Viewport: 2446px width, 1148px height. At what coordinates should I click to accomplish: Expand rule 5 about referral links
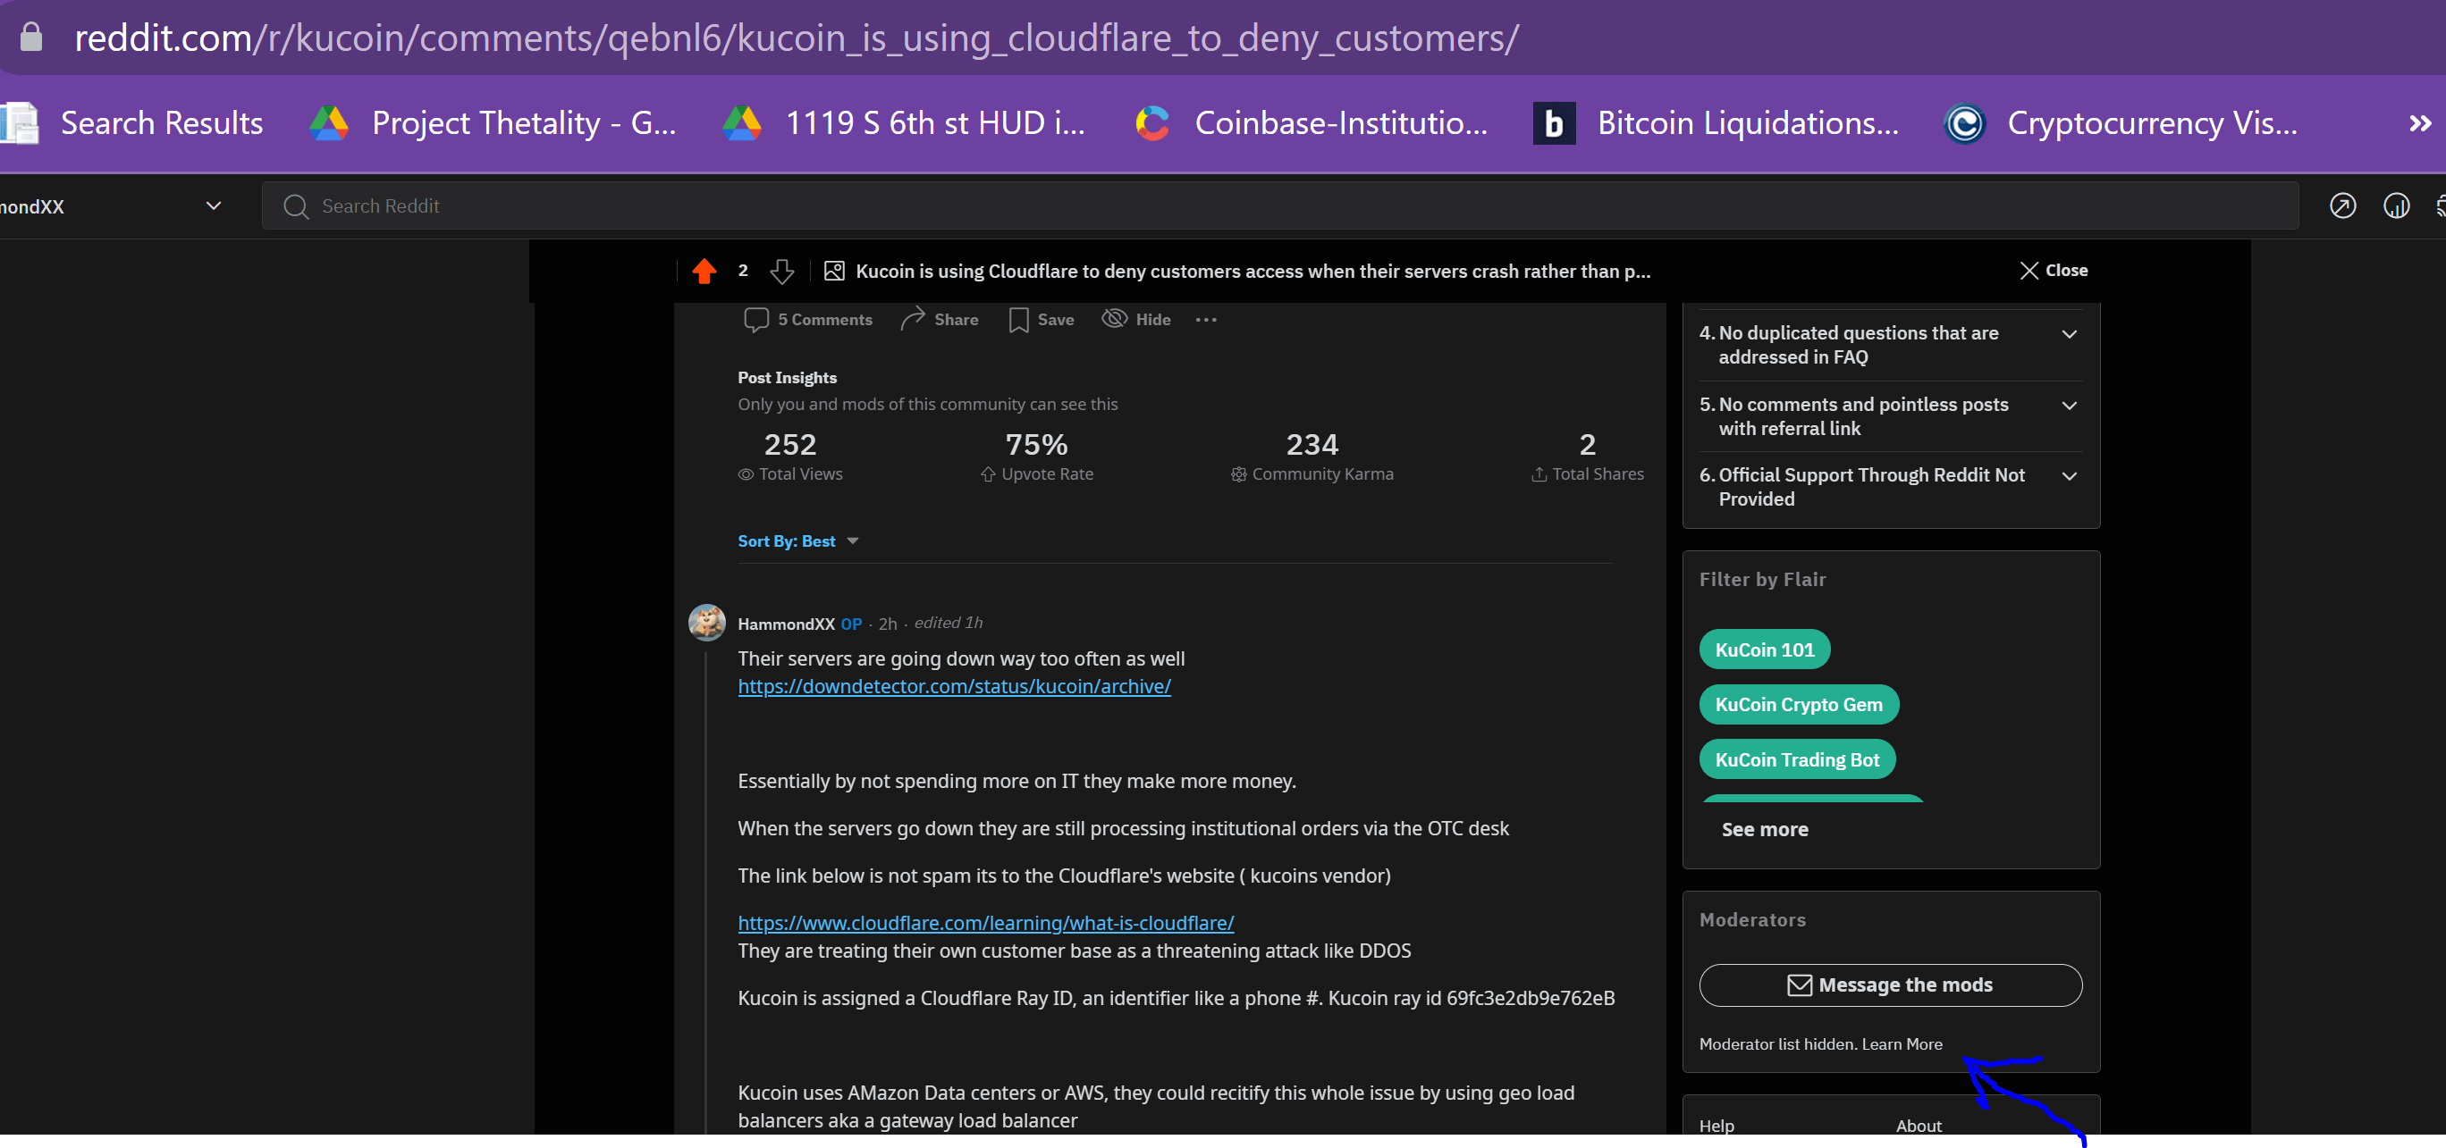click(x=2069, y=405)
